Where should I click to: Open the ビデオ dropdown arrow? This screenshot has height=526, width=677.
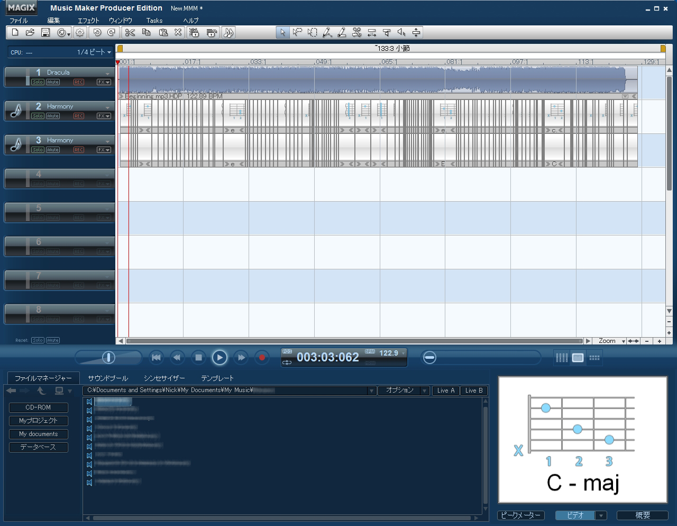point(601,515)
